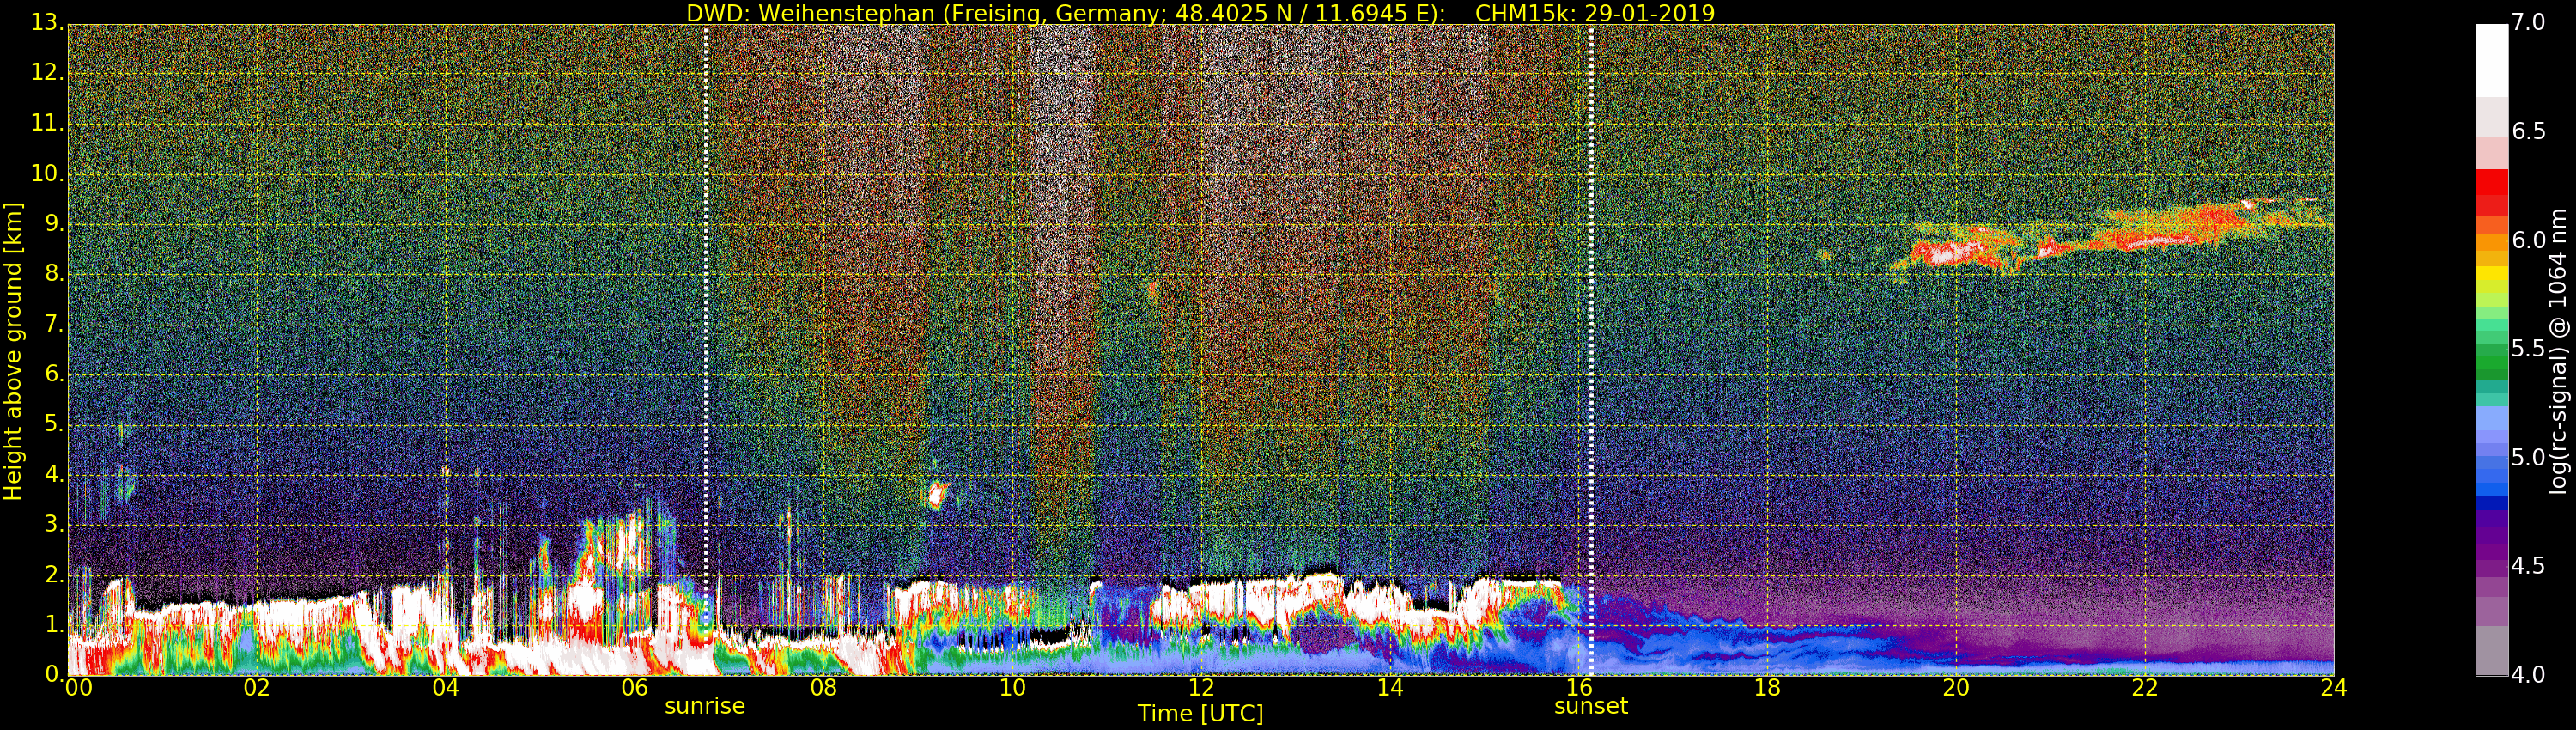Click the height axis tick '6.'
2576x730 pixels.
pos(53,374)
